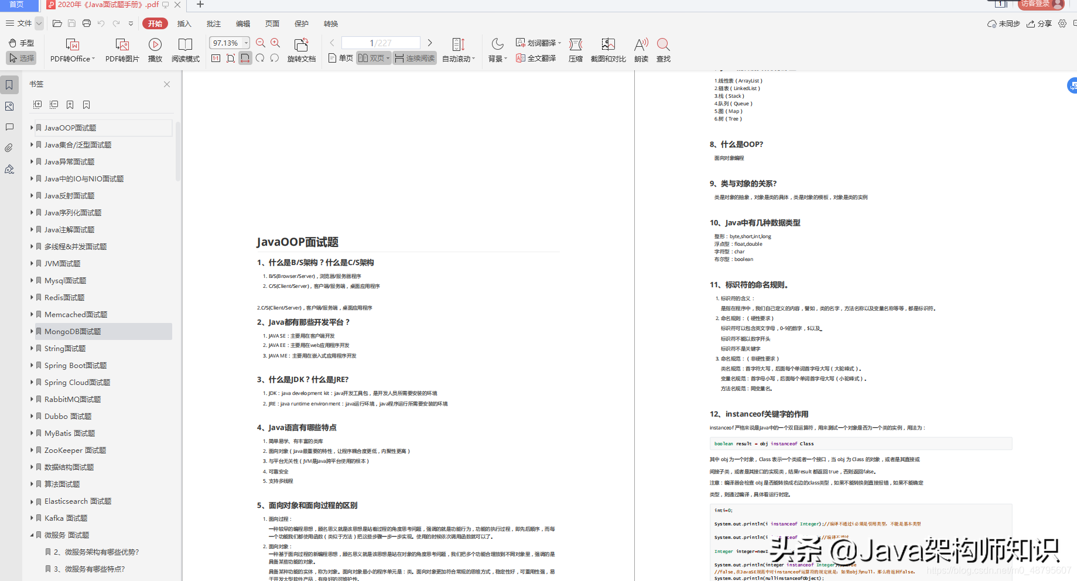
Task: Click the 压缩 compress tool
Action: pyautogui.click(x=576, y=51)
